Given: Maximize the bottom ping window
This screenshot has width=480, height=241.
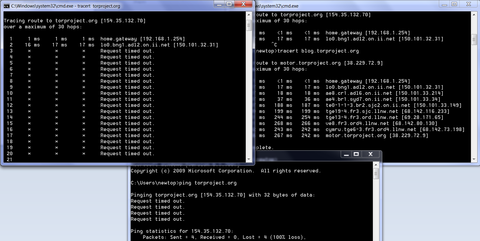Looking at the screenshot, I should coord(356,154).
